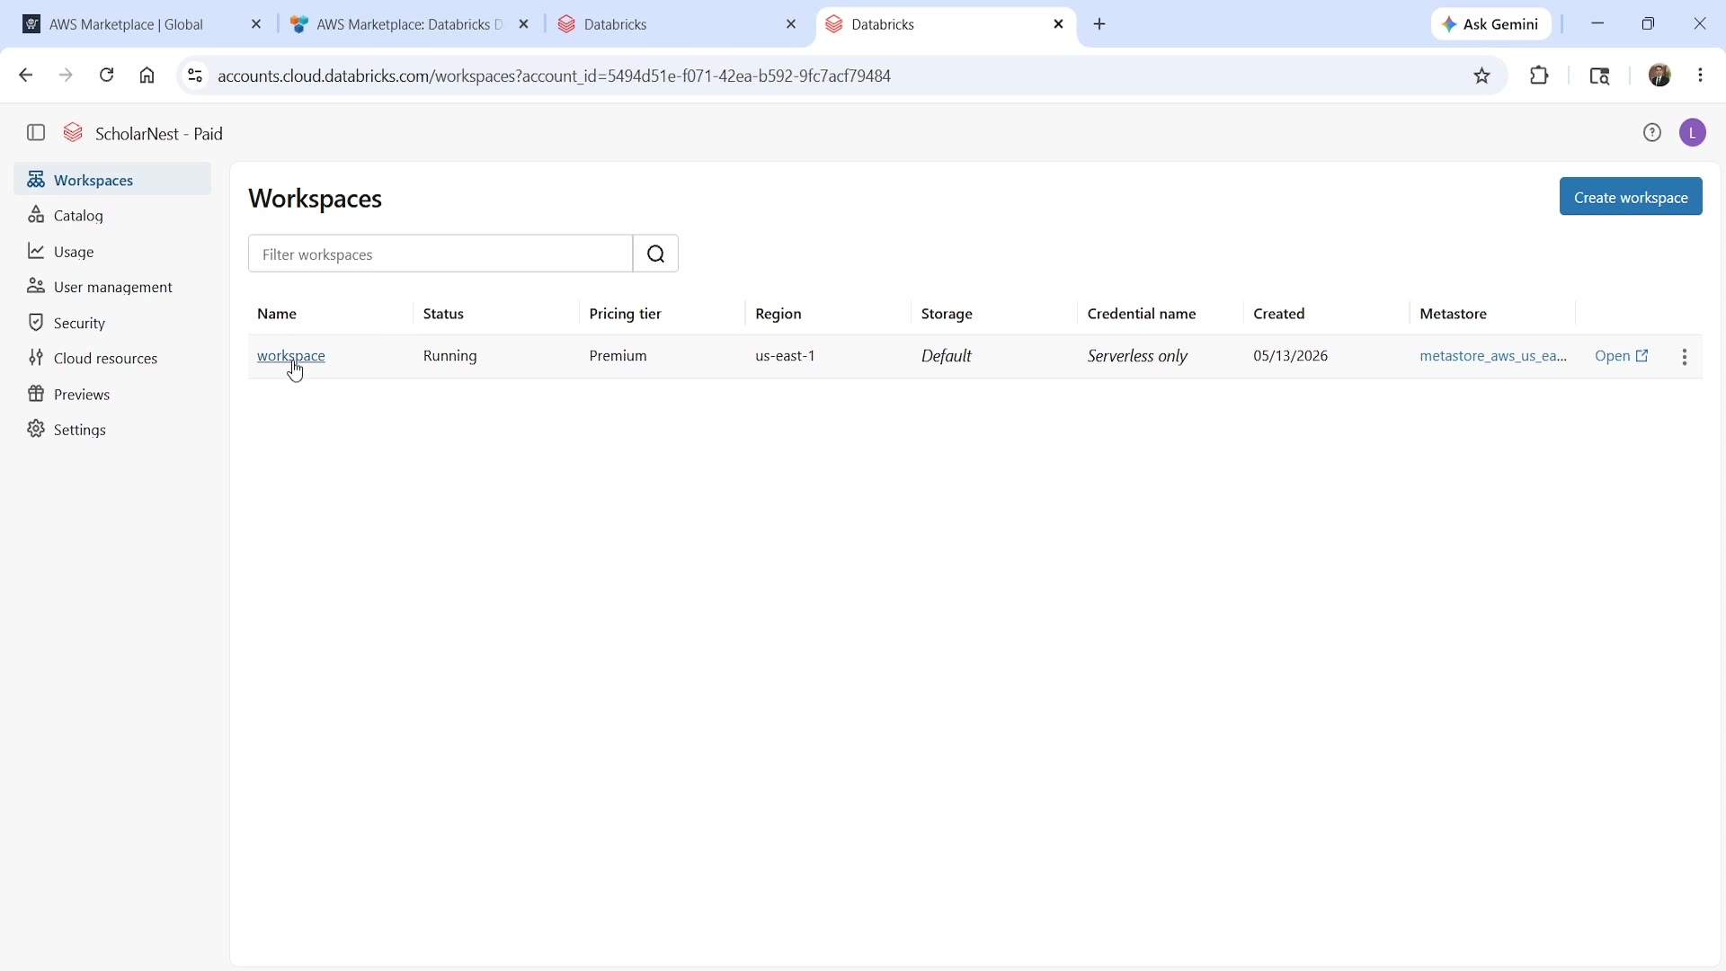This screenshot has width=1726, height=971.
Task: Click the 05/13/2026 created date cell
Action: [x=1291, y=357]
